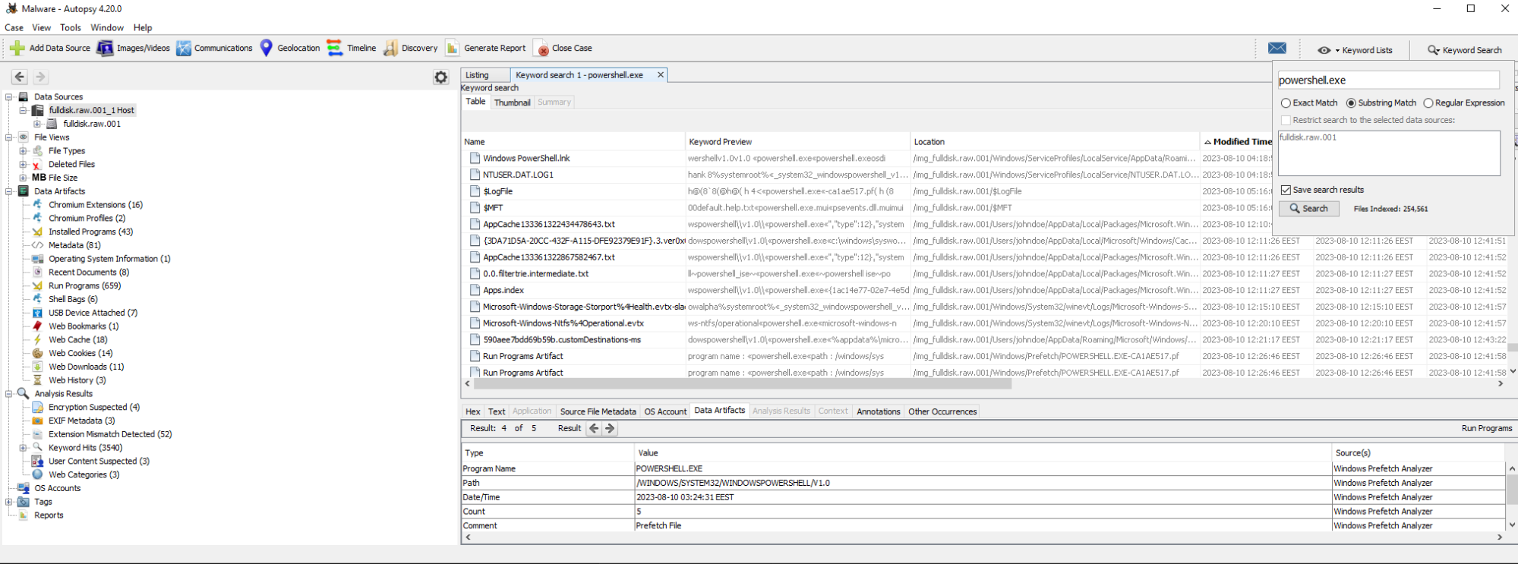Image resolution: width=1518 pixels, height=564 pixels.
Task: Switch to the Thumbnail tab
Action: pyautogui.click(x=512, y=102)
